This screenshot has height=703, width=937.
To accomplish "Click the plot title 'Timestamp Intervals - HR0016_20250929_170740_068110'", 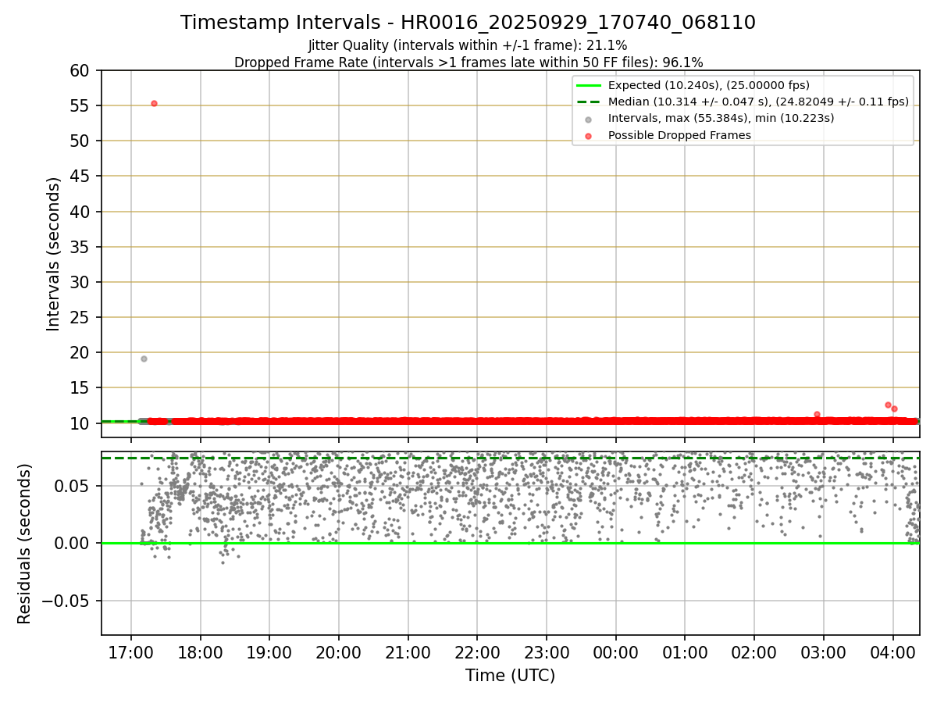I will pyautogui.click(x=468, y=23).
